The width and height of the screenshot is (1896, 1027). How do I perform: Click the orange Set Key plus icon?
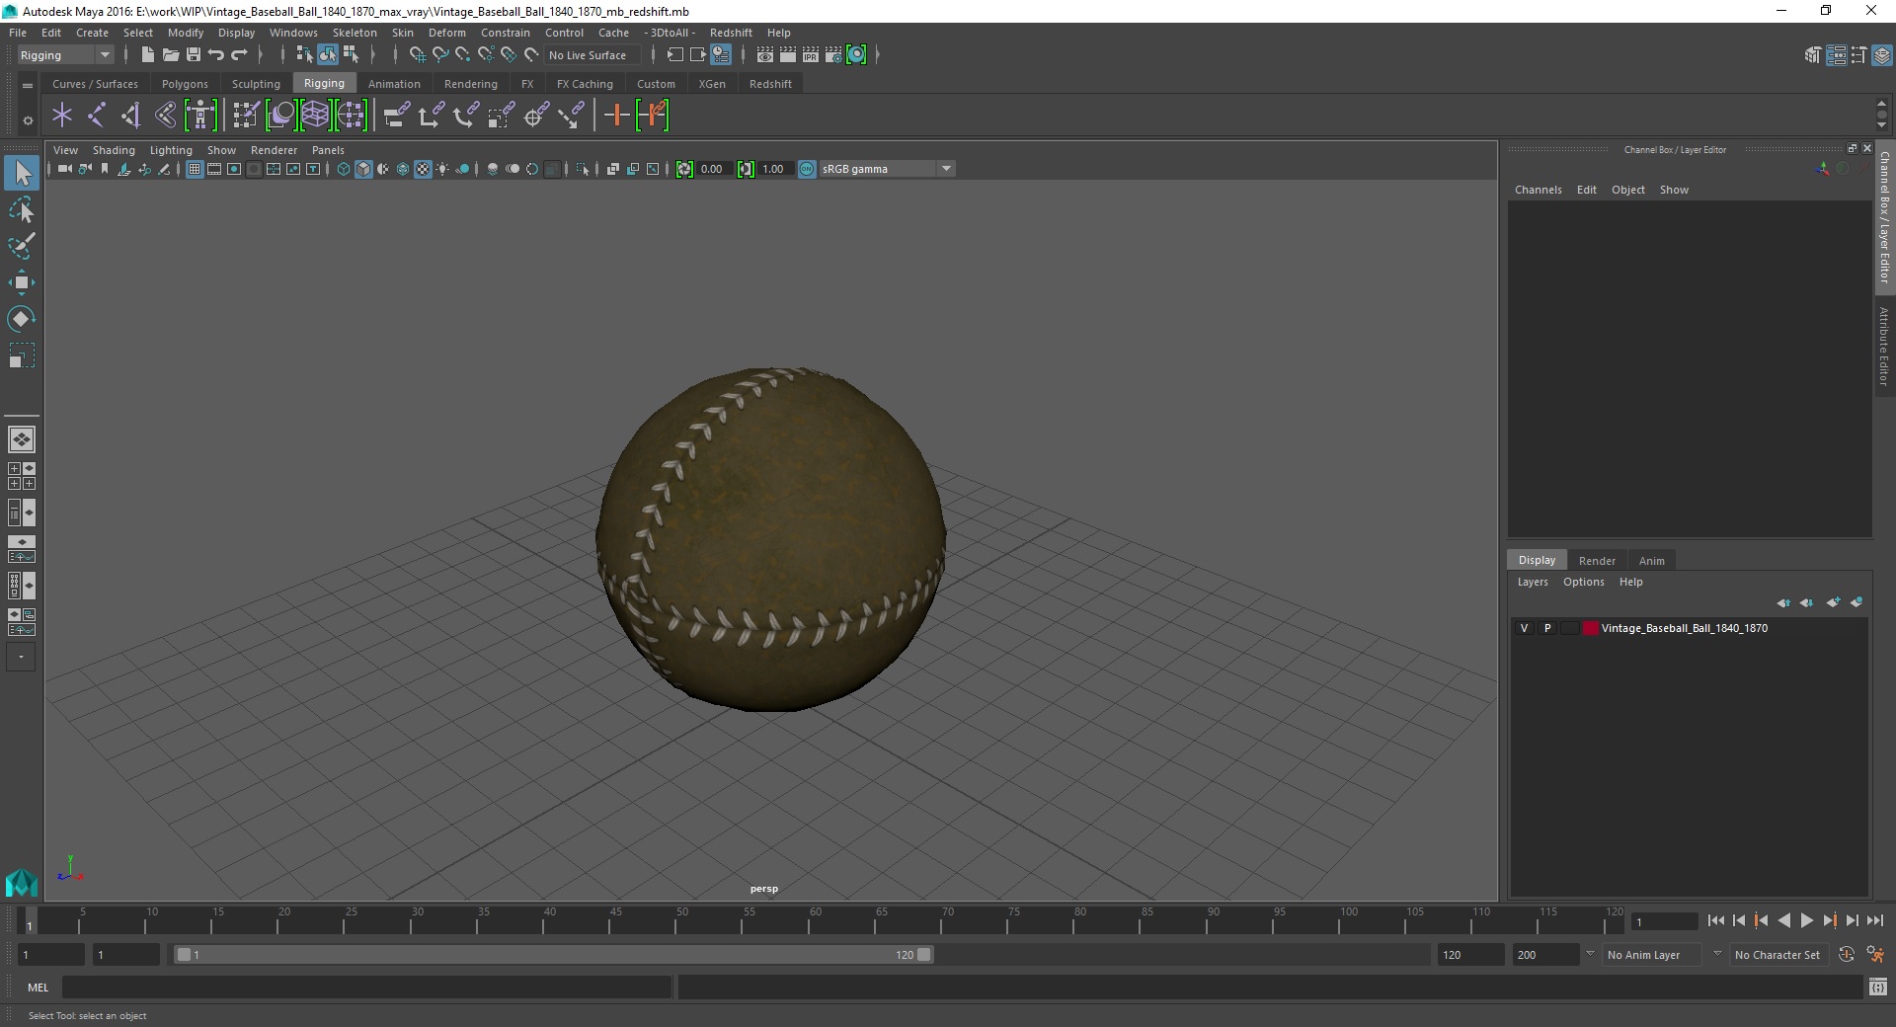tap(616, 116)
